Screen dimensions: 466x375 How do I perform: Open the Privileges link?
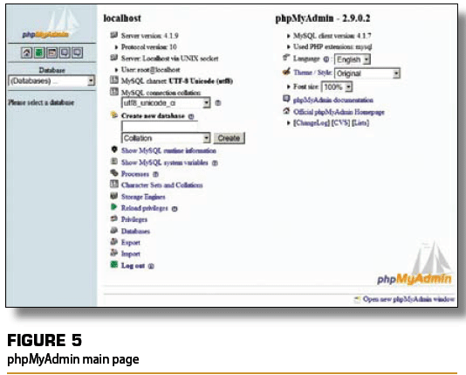[x=134, y=219]
